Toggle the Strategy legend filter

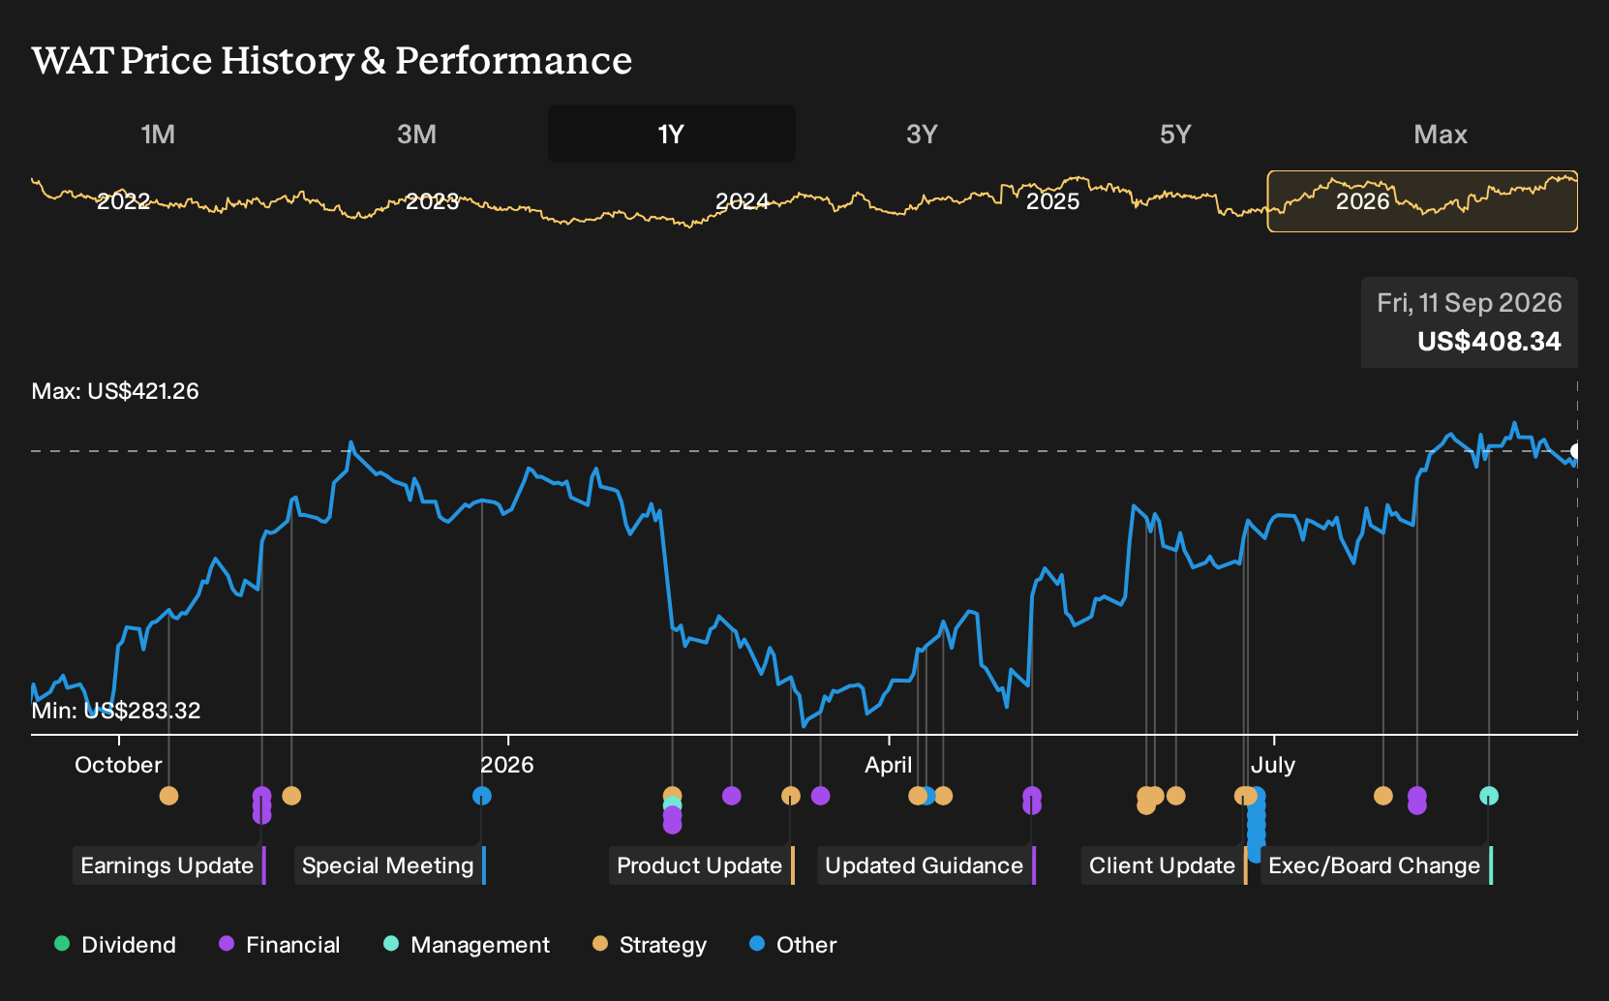click(x=649, y=945)
